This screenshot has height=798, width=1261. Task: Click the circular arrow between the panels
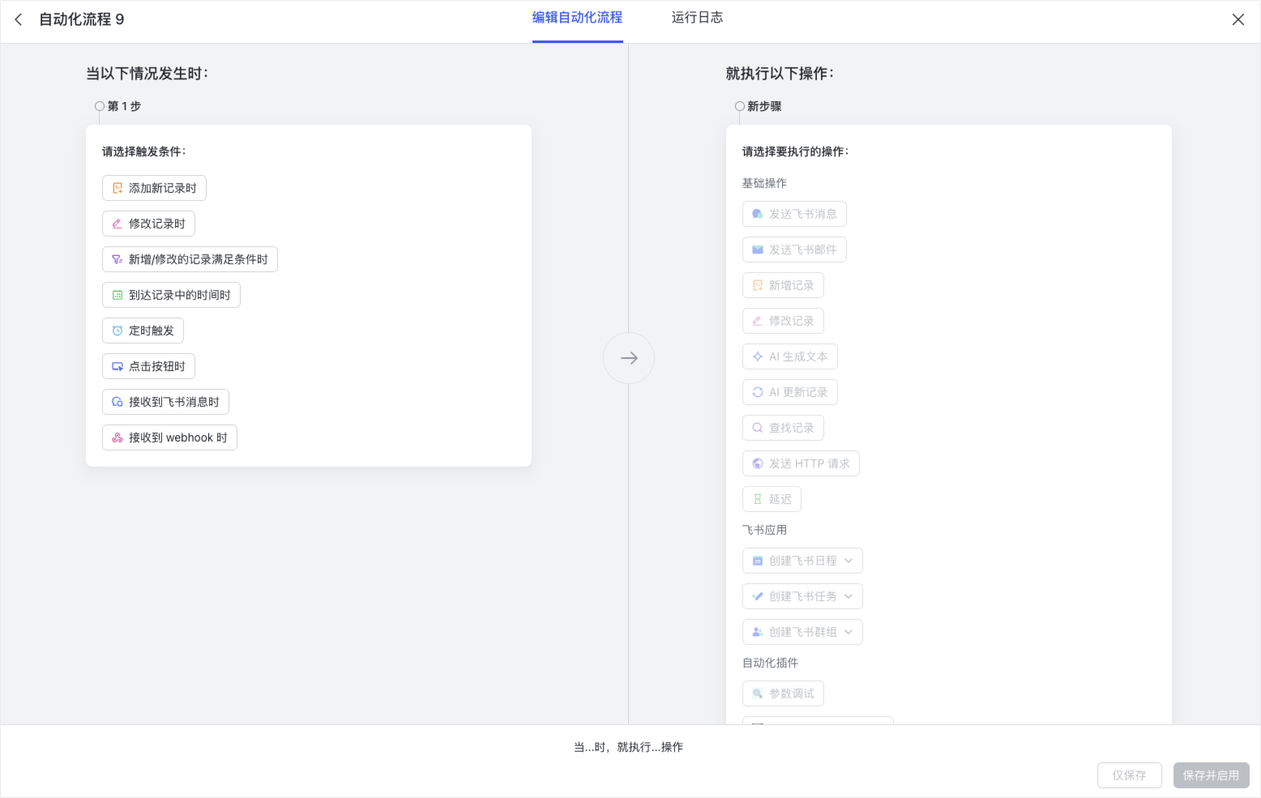pyautogui.click(x=629, y=358)
